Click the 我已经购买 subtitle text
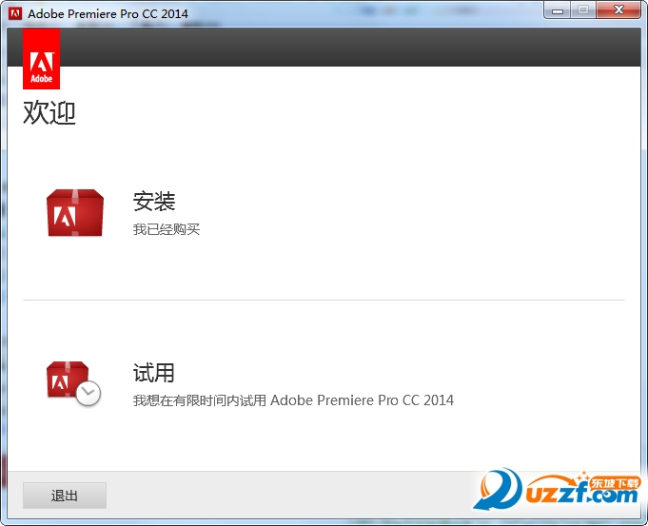Image resolution: width=648 pixels, height=526 pixels. click(167, 229)
